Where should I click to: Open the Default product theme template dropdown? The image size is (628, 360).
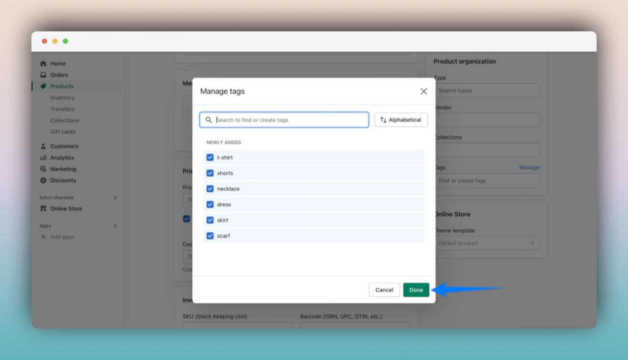tap(487, 243)
